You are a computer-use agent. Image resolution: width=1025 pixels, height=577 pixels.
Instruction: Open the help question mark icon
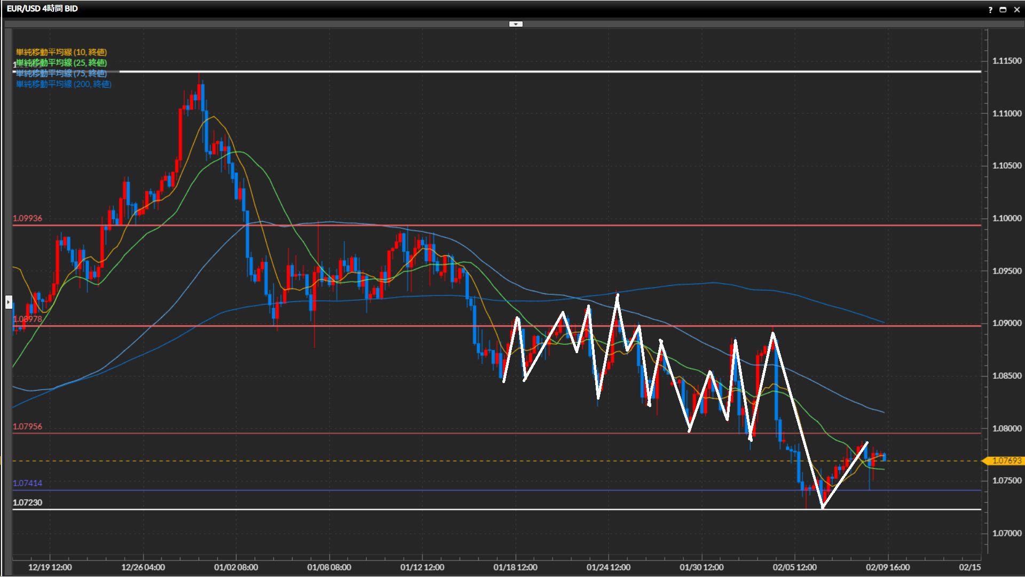pos(990,10)
